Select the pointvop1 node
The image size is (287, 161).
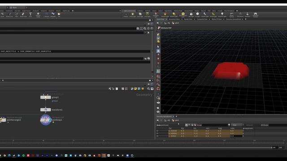[x=46, y=120]
